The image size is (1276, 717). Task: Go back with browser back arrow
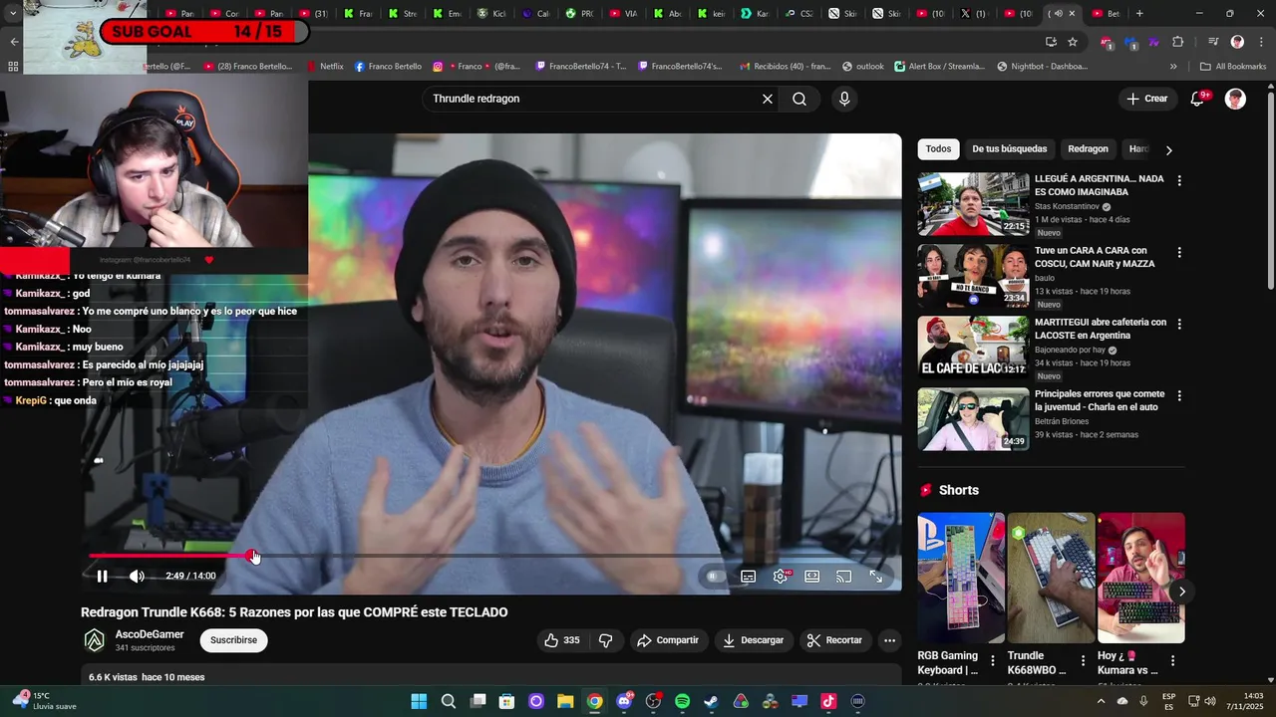point(14,42)
